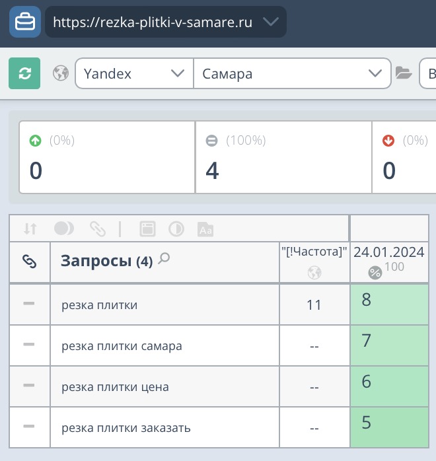Viewport: 436px width, 461px height.
Task: Click the query 'резка плитки самара'
Action: point(122,345)
